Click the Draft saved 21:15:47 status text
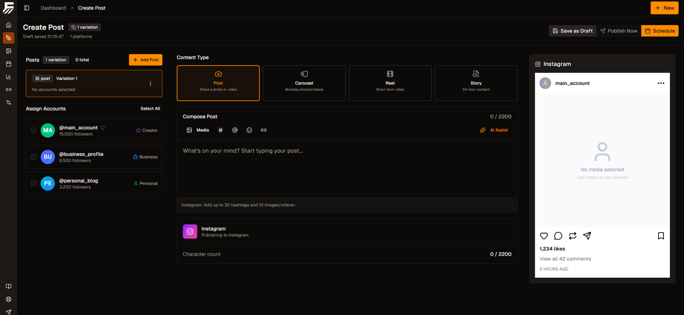Image resolution: width=684 pixels, height=315 pixels. point(44,36)
